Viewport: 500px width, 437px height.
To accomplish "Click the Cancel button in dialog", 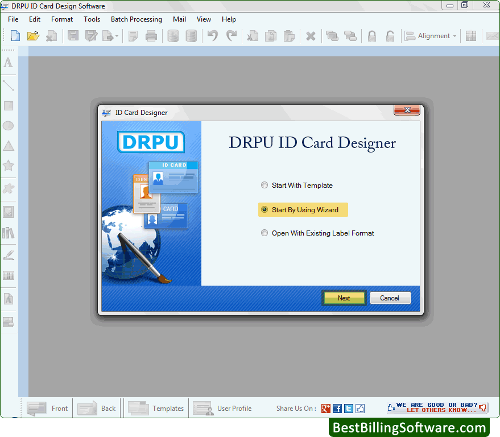I will (390, 298).
